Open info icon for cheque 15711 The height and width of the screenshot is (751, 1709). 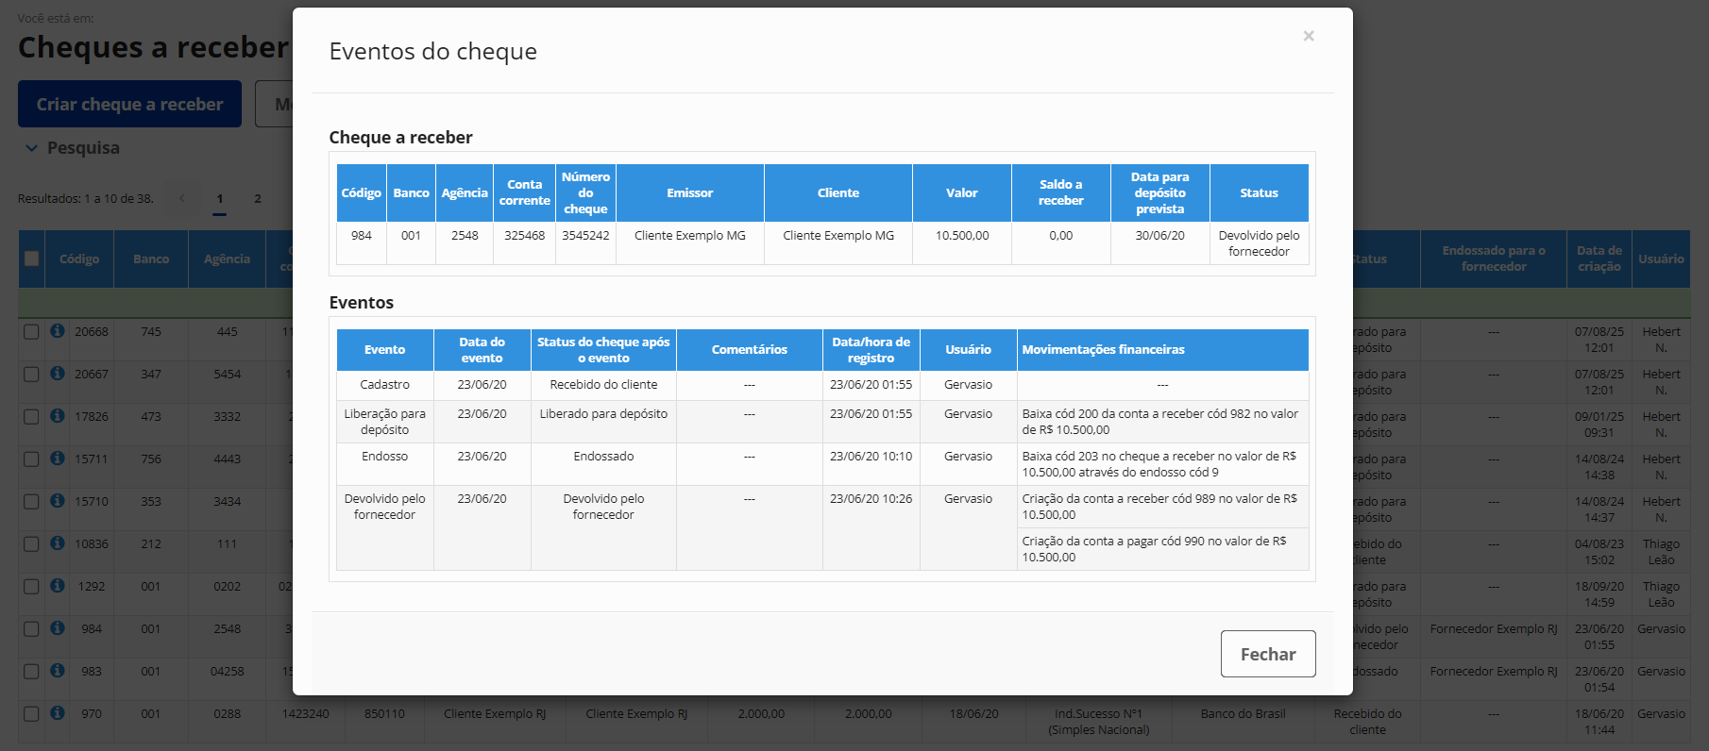coord(58,459)
